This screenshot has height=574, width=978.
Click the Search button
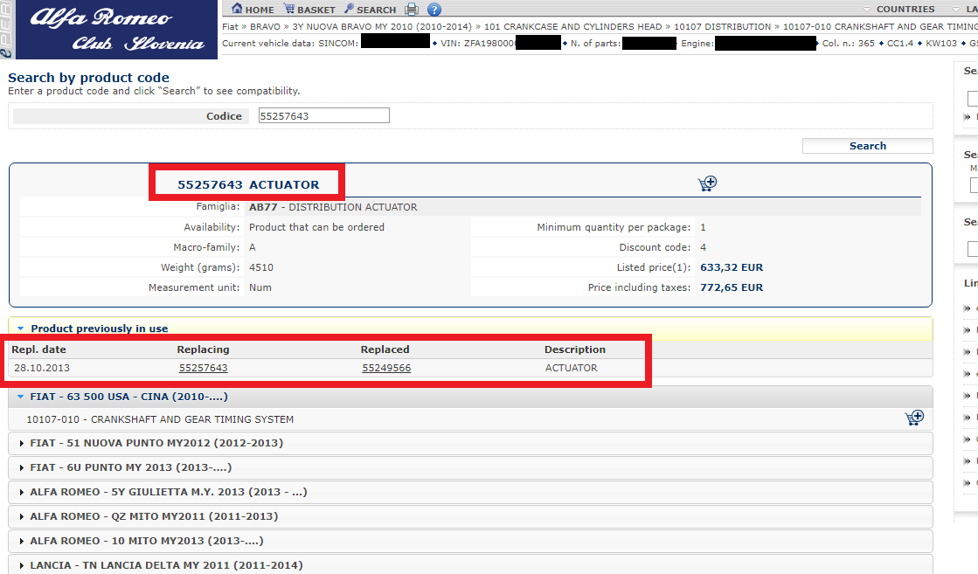click(868, 146)
